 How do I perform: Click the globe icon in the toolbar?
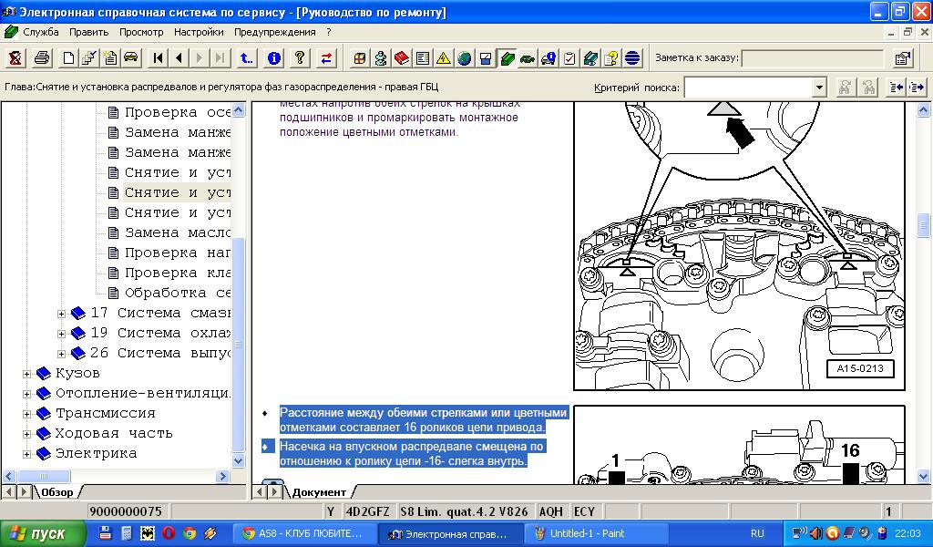[x=465, y=58]
